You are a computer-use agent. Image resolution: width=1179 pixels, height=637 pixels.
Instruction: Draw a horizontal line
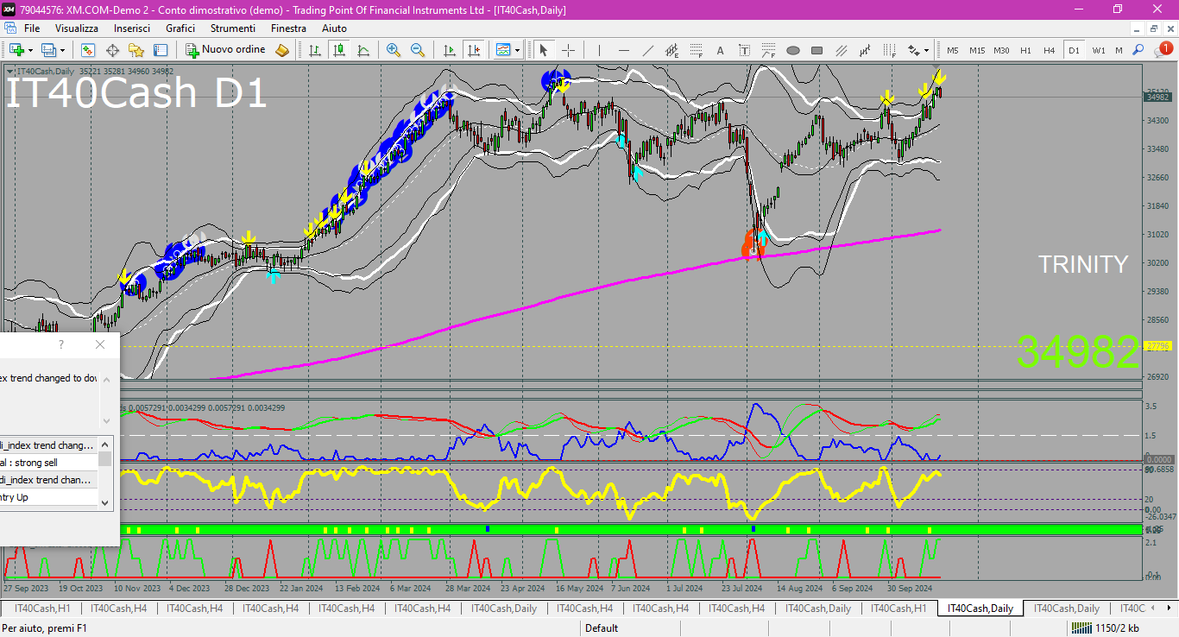point(624,50)
